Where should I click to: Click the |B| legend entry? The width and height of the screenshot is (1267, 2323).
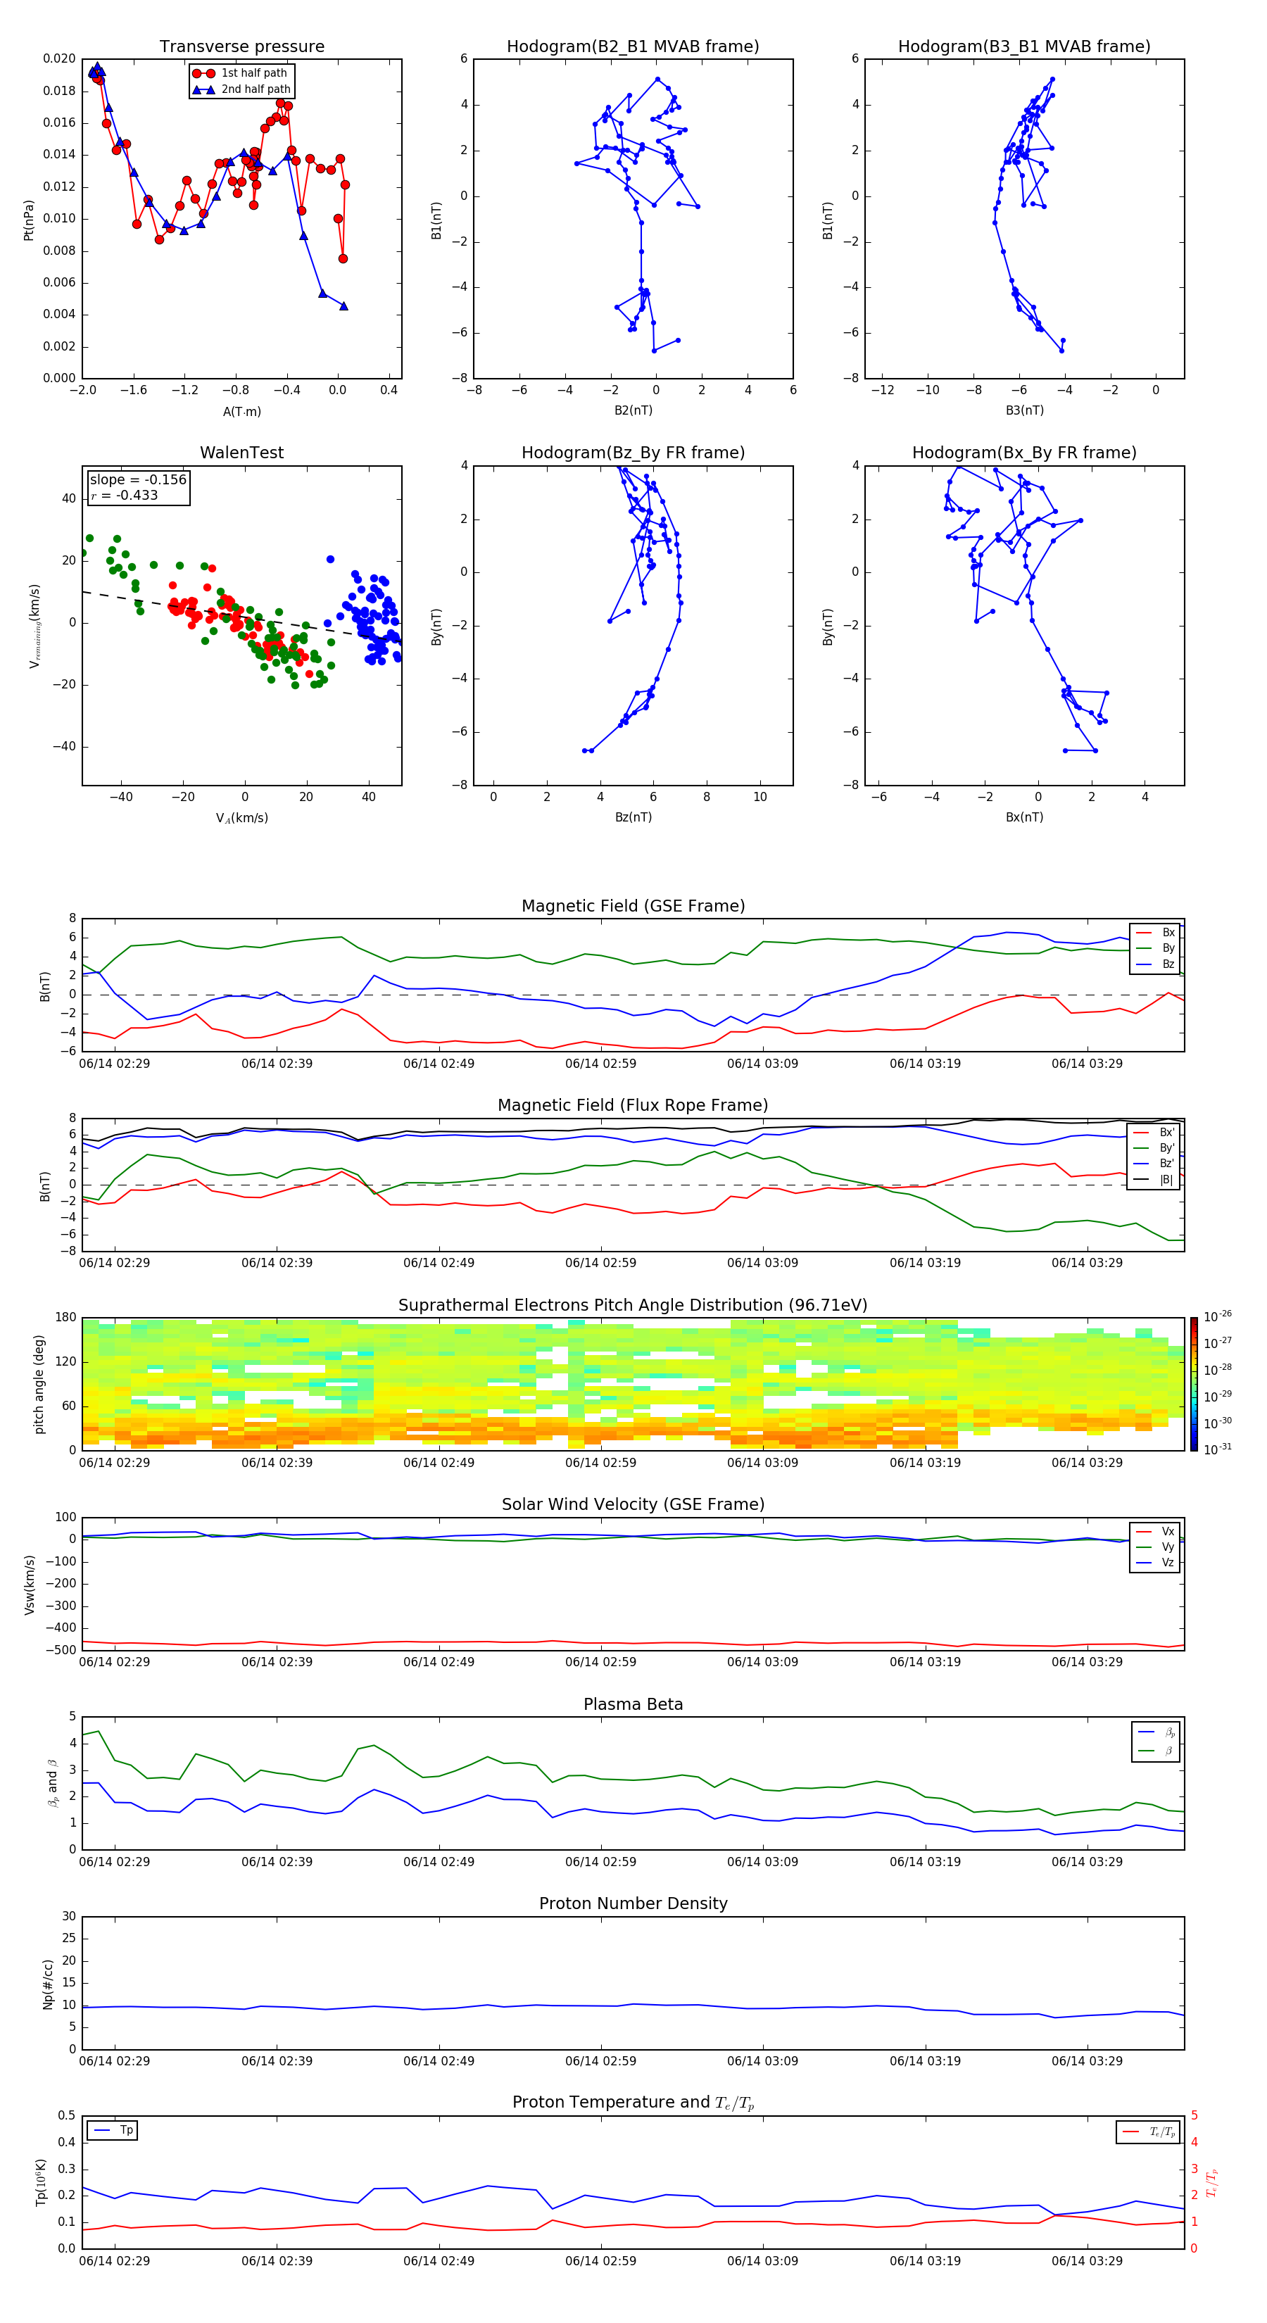tap(1154, 1181)
